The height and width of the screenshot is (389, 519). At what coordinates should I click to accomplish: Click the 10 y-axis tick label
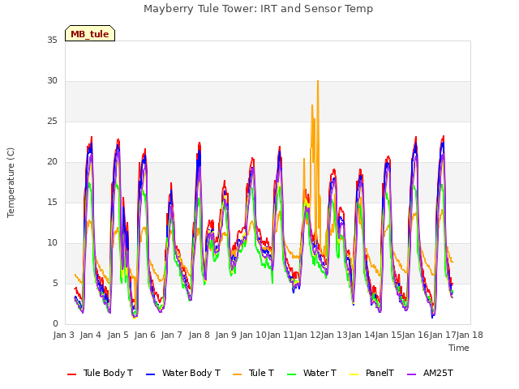point(52,243)
